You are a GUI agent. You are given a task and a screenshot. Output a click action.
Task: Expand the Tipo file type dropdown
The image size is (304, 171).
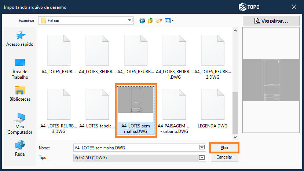tap(201, 157)
